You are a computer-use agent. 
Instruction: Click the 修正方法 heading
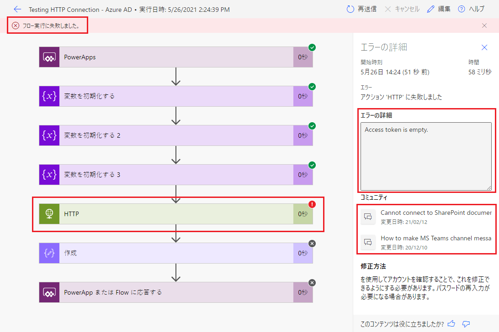tap(373, 266)
